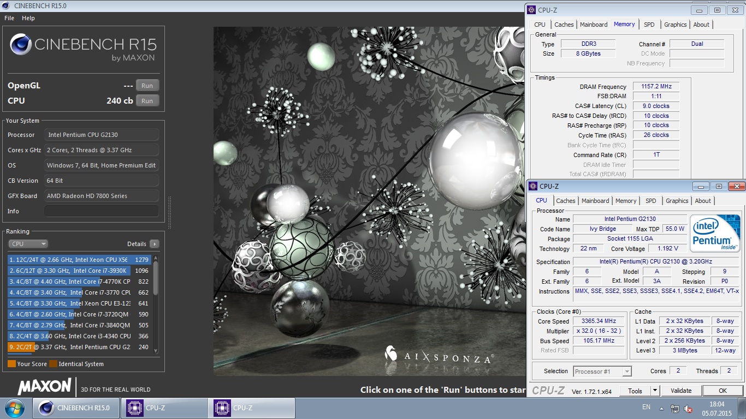Open SPD tab in lower CPU-Z window
The image size is (746, 419).
point(650,201)
